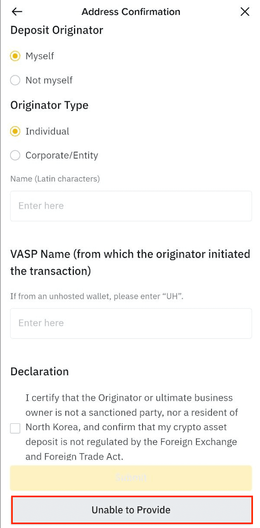Tap the Unable to Provide button
Image resolution: width=260 pixels, height=528 pixels.
tap(132, 510)
